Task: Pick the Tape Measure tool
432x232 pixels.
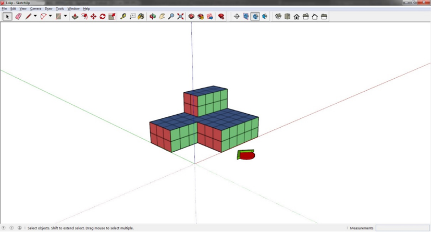Action: tap(124, 17)
